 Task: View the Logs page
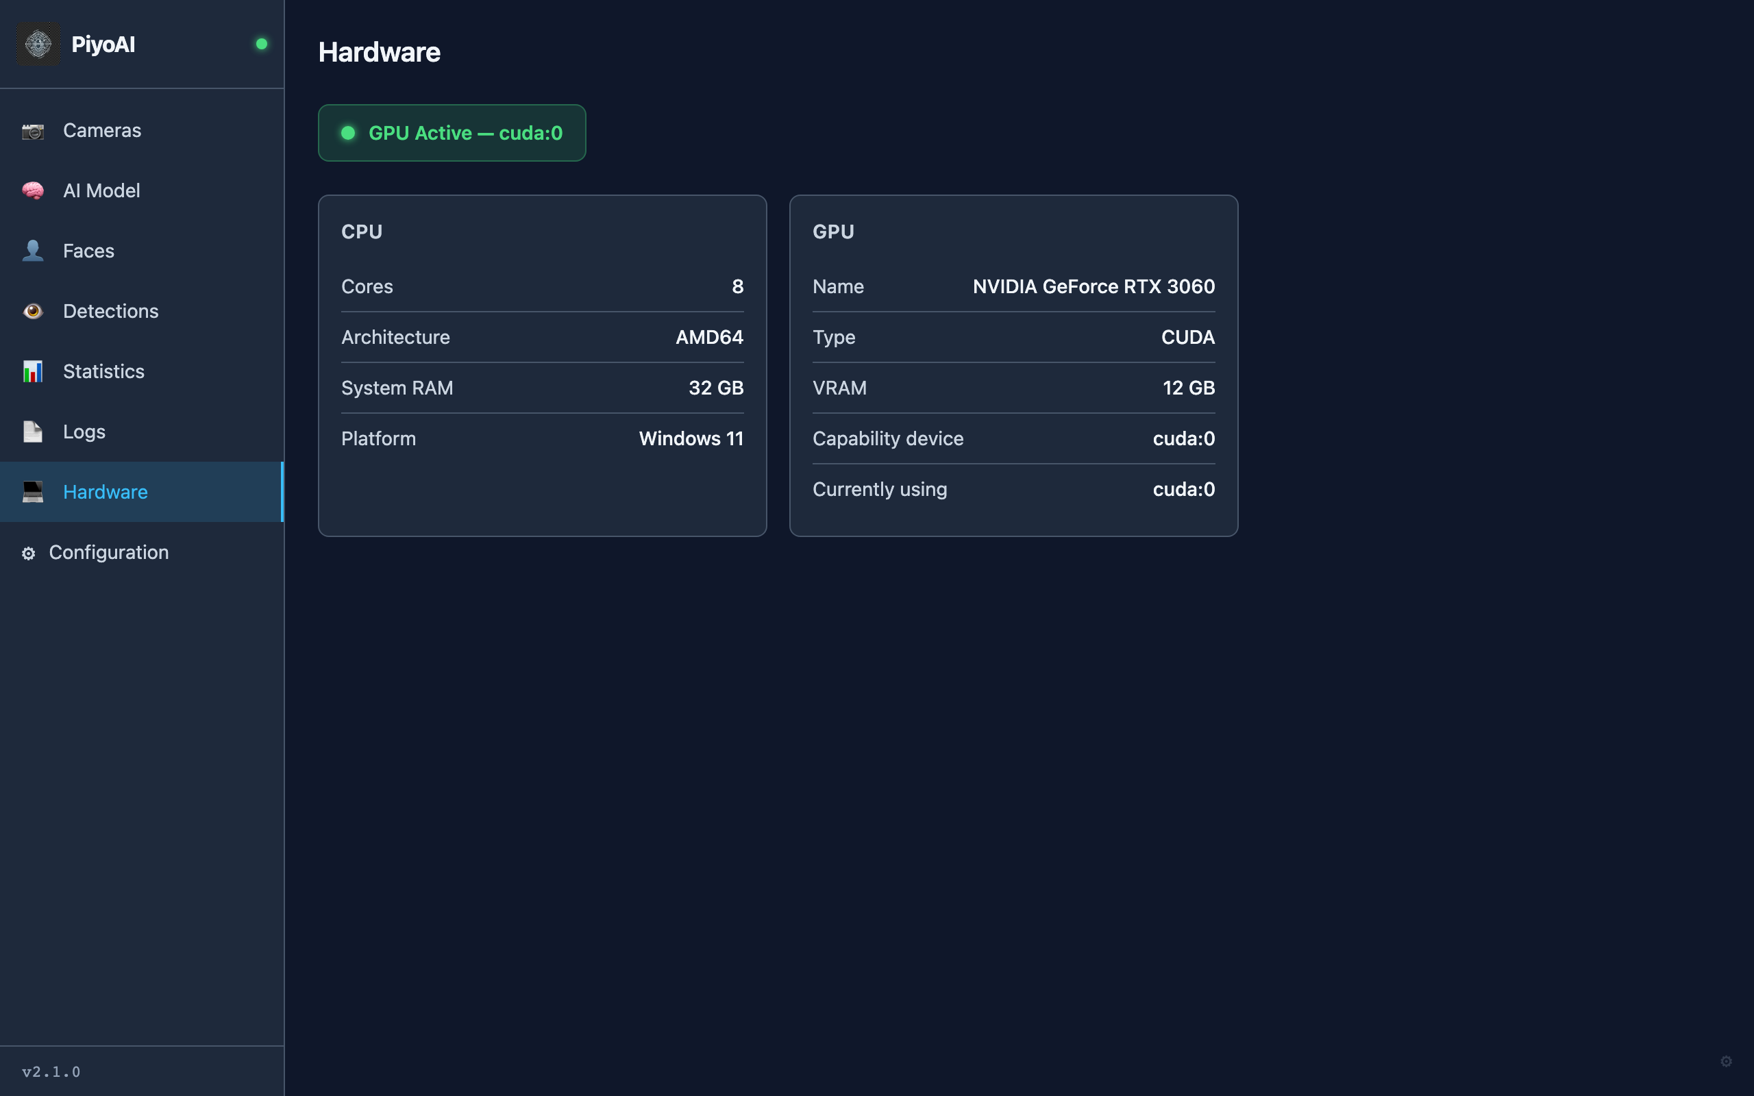(142, 432)
